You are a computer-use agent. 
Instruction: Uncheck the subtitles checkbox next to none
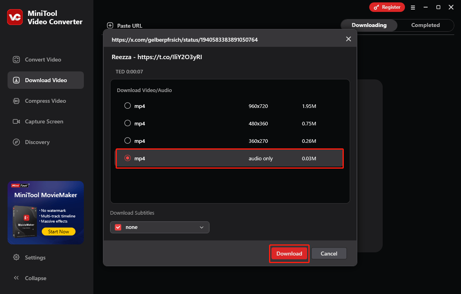click(118, 227)
